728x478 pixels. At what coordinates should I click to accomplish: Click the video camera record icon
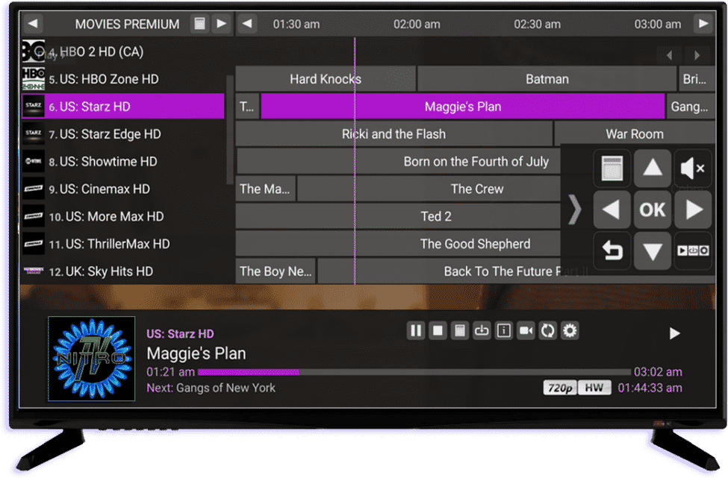526,330
